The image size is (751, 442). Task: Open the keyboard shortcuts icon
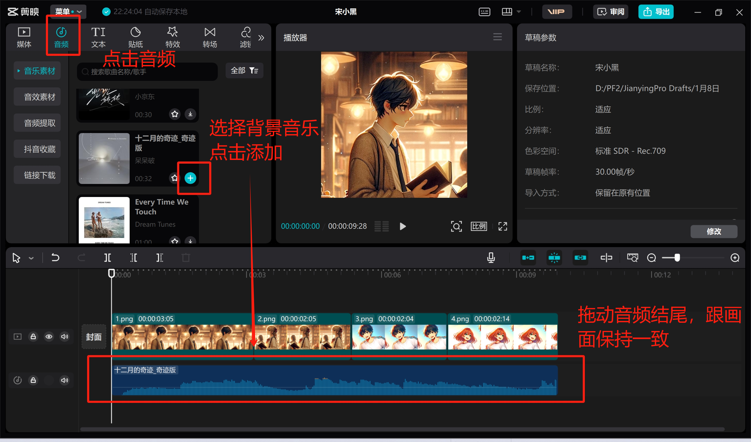click(x=484, y=12)
